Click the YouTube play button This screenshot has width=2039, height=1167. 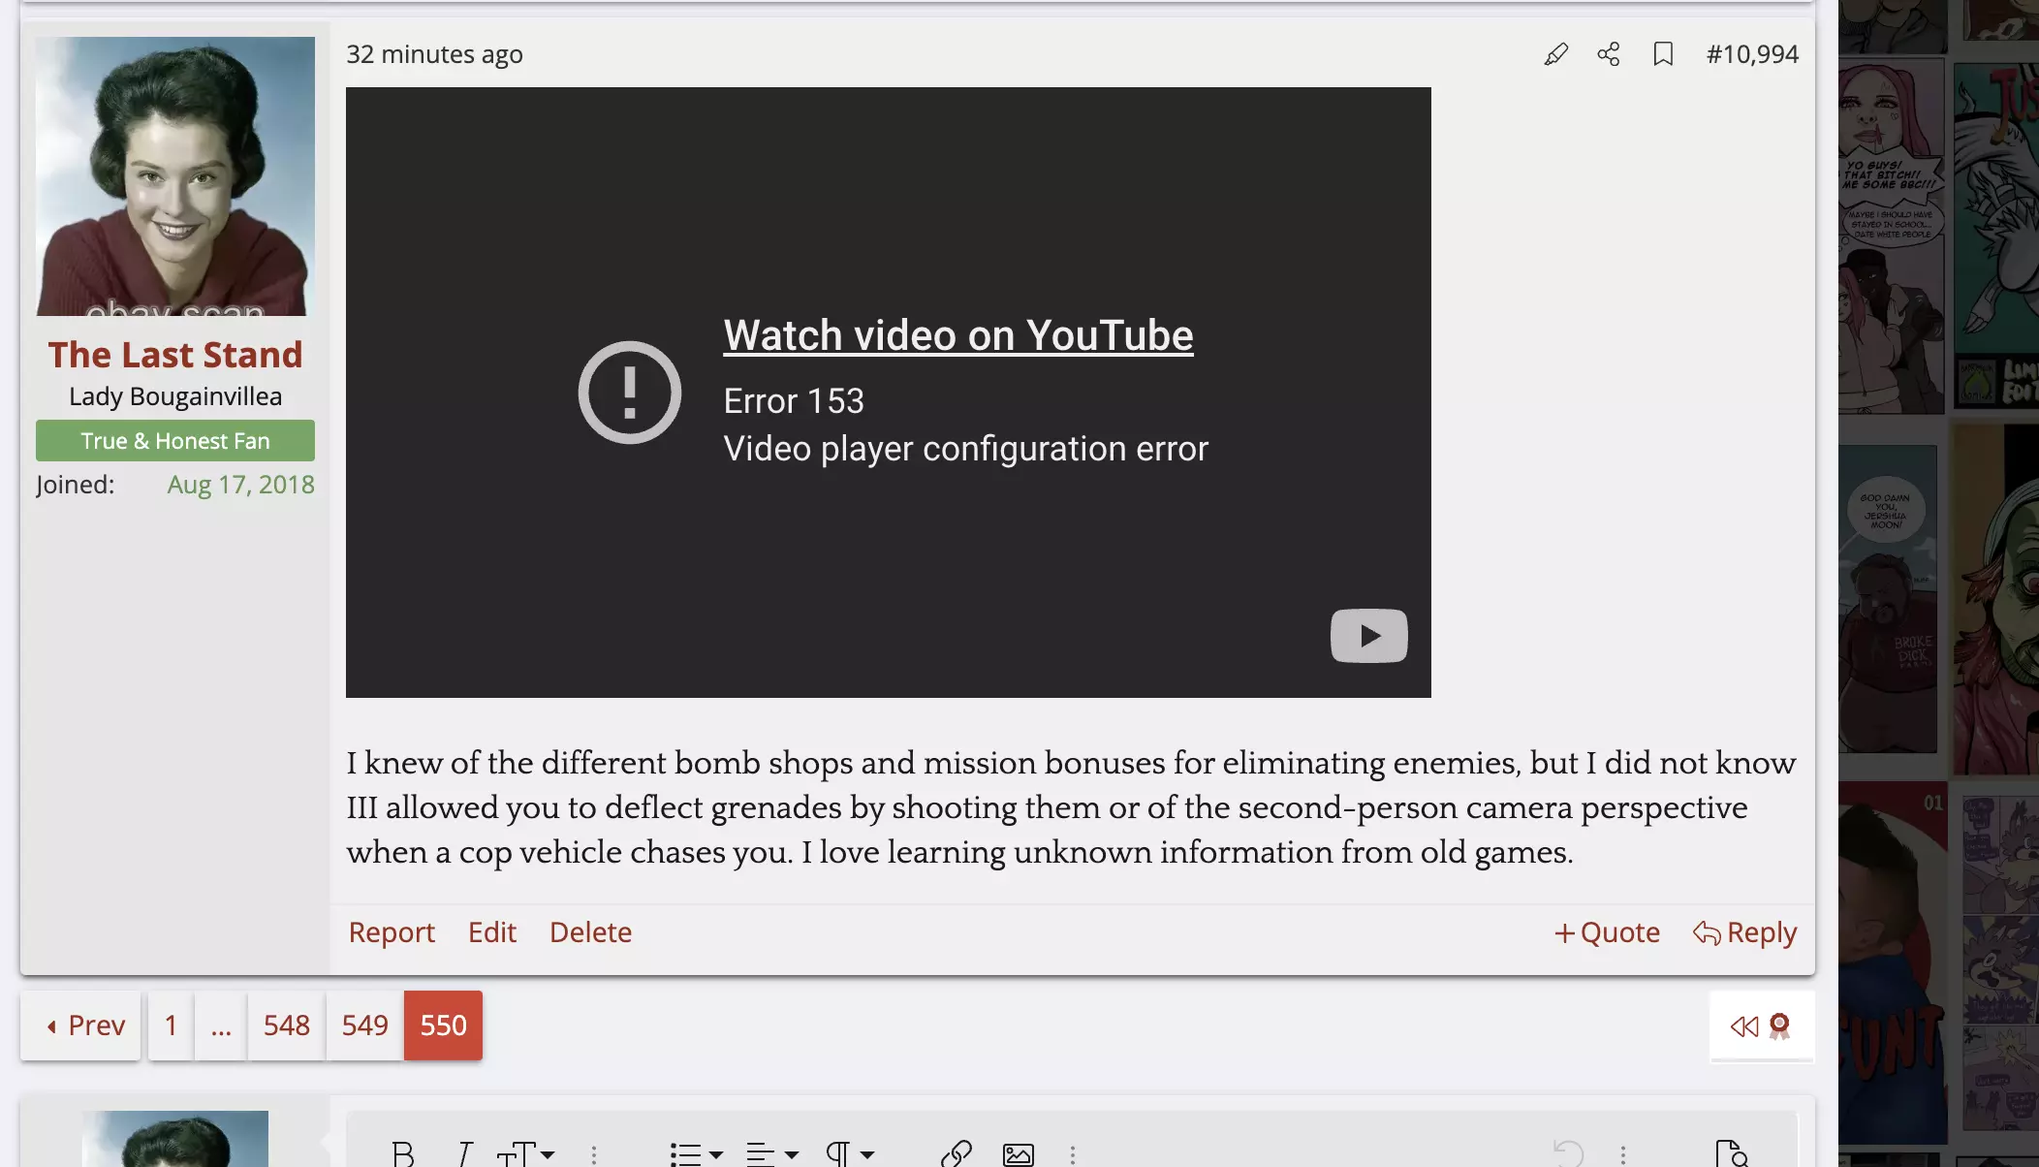point(1368,636)
